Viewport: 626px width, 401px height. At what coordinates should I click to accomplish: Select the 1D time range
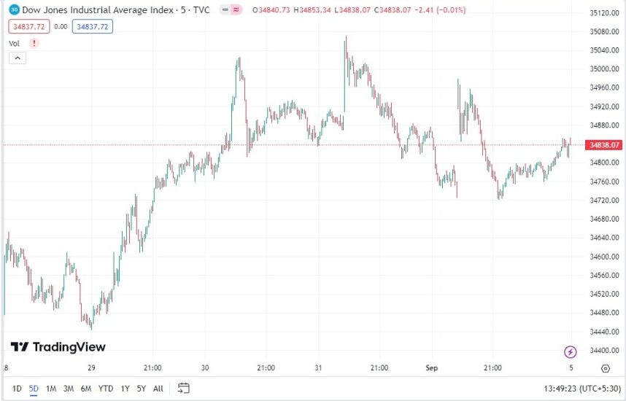[18, 388]
